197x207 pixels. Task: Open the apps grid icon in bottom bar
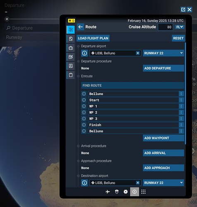(x=143, y=192)
